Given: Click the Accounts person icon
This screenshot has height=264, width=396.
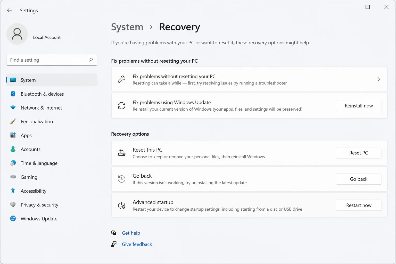Looking at the screenshot, I should pyautogui.click(x=13, y=149).
